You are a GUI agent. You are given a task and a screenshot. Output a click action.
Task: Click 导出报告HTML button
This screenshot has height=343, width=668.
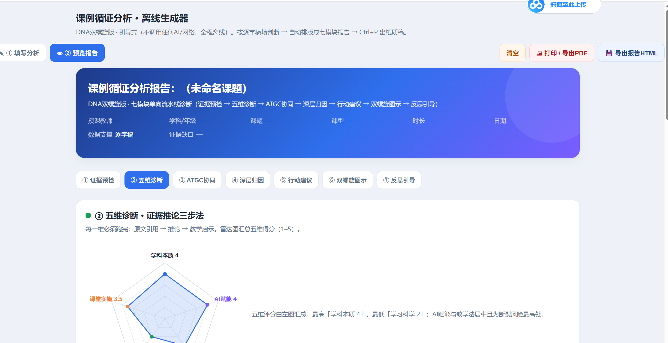click(x=631, y=53)
